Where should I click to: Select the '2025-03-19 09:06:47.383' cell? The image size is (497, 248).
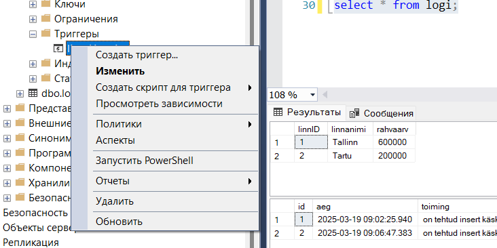(x=365, y=233)
